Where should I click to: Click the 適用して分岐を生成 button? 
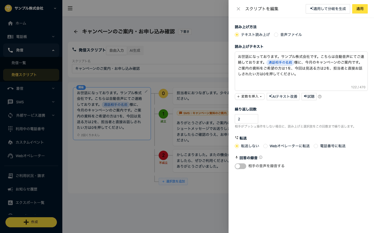(x=328, y=9)
